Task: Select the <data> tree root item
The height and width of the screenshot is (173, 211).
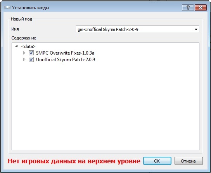Action: pyautogui.click(x=28, y=46)
